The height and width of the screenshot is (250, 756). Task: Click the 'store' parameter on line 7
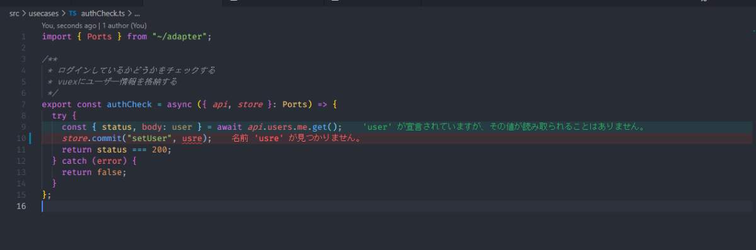[251, 104]
